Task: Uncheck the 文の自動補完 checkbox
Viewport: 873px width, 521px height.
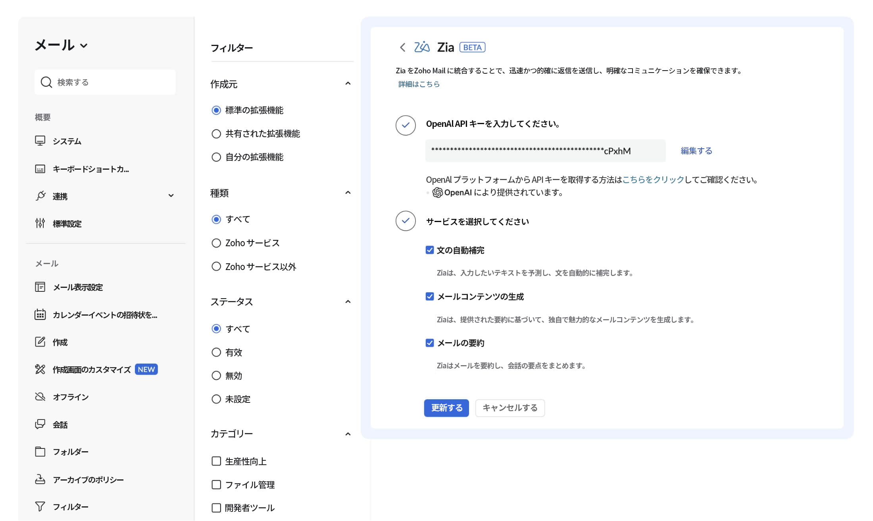Action: point(429,250)
